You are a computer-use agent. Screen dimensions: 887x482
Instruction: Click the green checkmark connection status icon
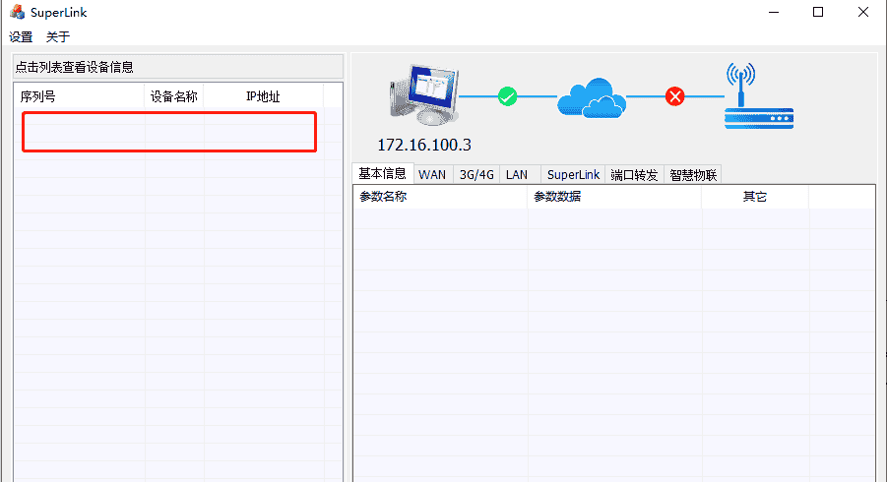click(507, 96)
